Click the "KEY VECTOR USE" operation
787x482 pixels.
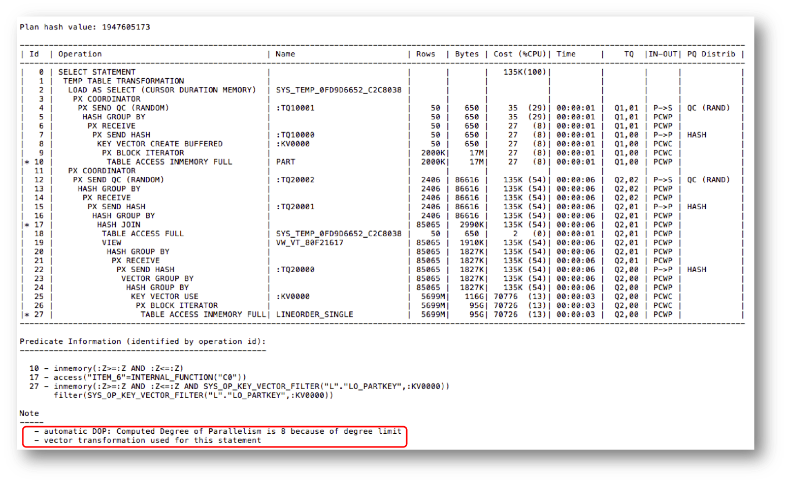165,297
